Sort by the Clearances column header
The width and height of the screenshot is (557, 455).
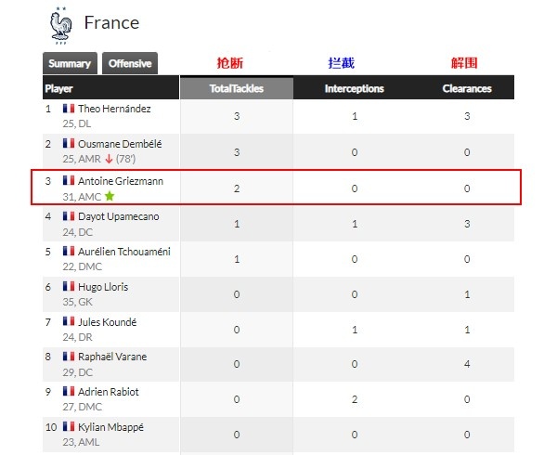point(467,88)
